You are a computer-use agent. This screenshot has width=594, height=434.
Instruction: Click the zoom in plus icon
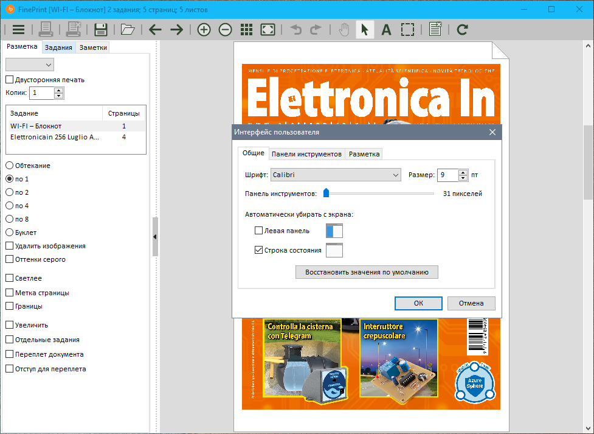pos(204,29)
